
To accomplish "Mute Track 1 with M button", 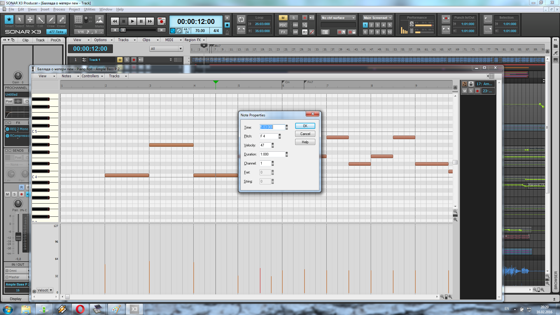I will pos(120,60).
